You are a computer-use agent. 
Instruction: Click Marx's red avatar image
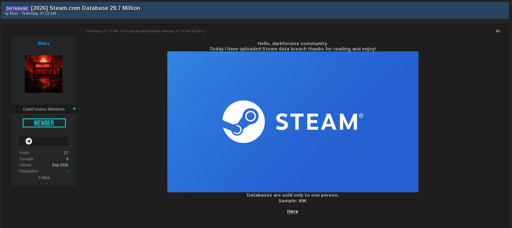(44, 74)
